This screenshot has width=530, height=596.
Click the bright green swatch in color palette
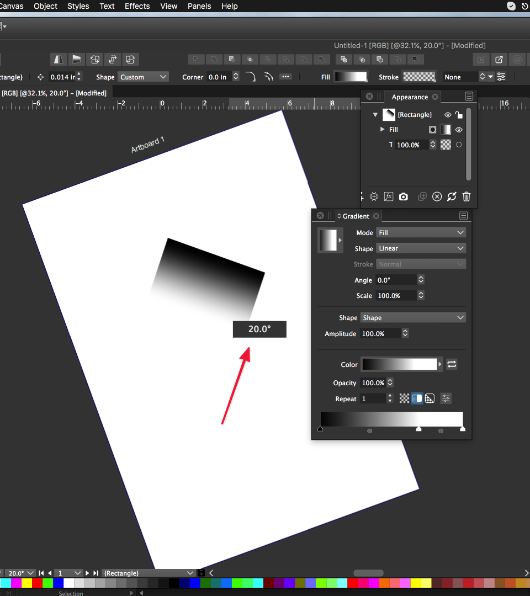click(x=47, y=583)
